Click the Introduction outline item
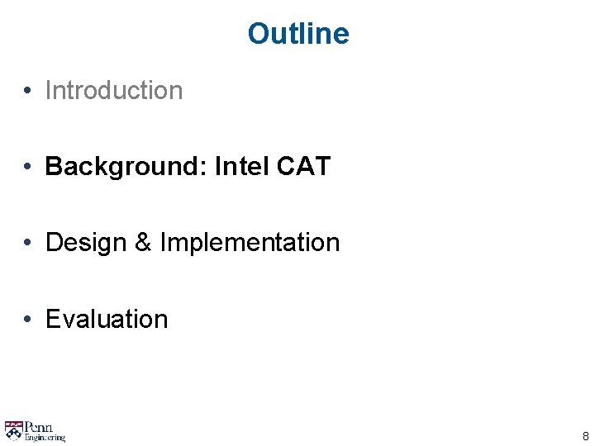Viewport: 595px width, 446px height. tap(114, 90)
